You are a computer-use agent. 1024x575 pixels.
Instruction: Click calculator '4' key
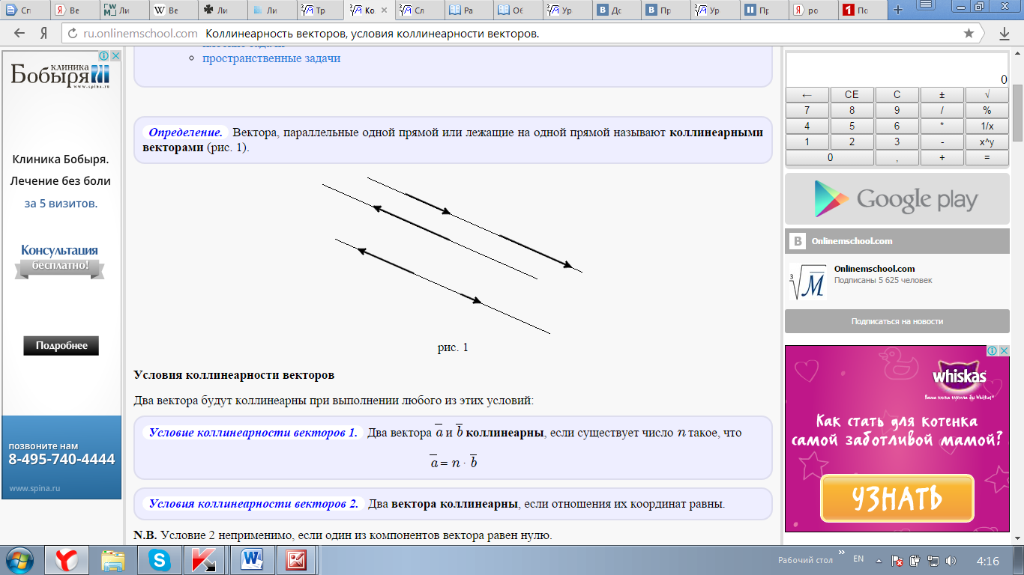(x=807, y=127)
